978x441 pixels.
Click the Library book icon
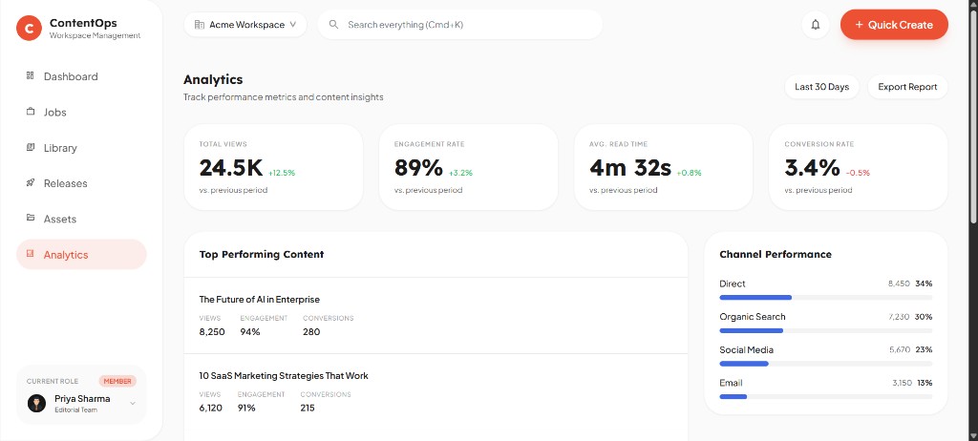(30, 147)
